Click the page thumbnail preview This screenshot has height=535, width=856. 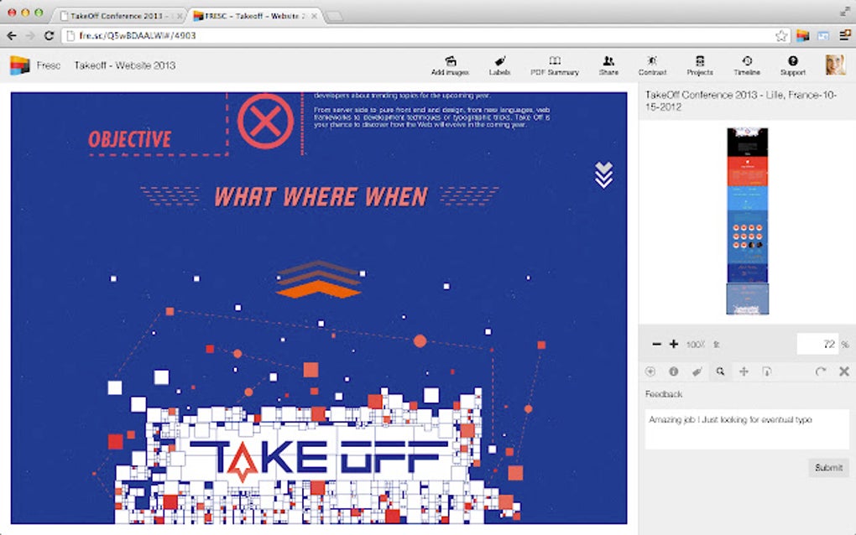[x=747, y=221]
